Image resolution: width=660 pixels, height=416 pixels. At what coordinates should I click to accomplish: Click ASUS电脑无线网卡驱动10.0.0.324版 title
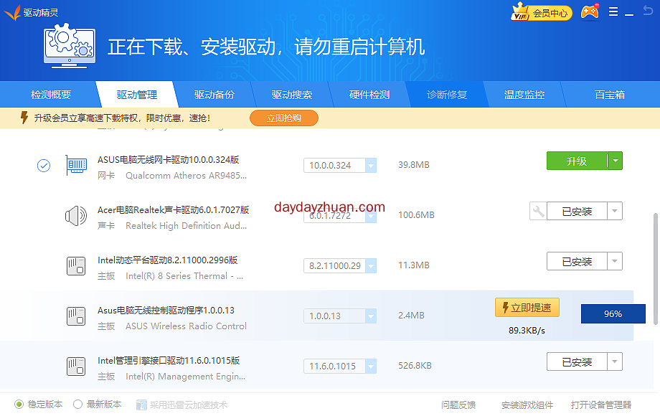coord(169,160)
